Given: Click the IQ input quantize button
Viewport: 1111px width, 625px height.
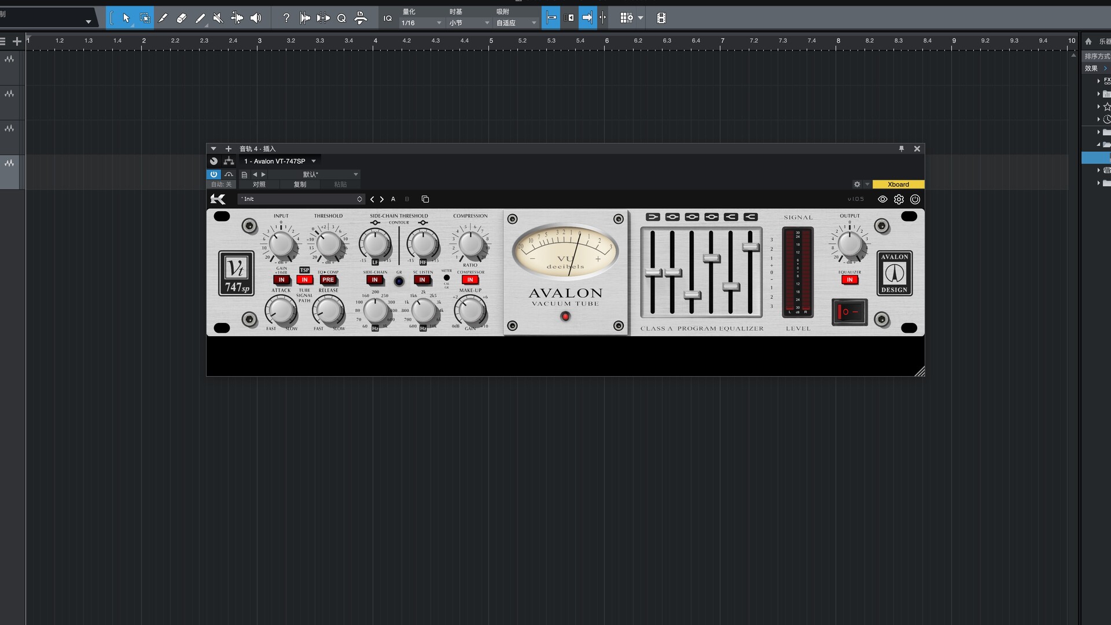Looking at the screenshot, I should (388, 18).
